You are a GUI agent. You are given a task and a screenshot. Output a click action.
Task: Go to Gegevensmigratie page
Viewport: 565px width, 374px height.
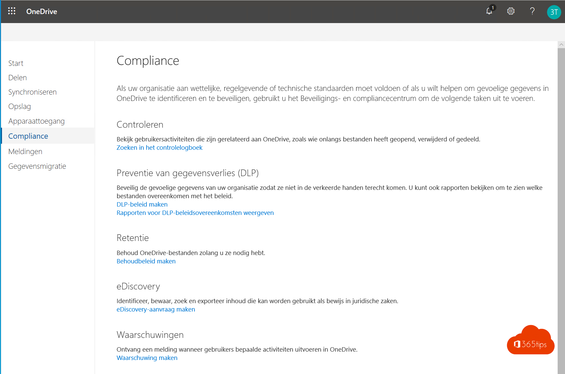(x=37, y=166)
